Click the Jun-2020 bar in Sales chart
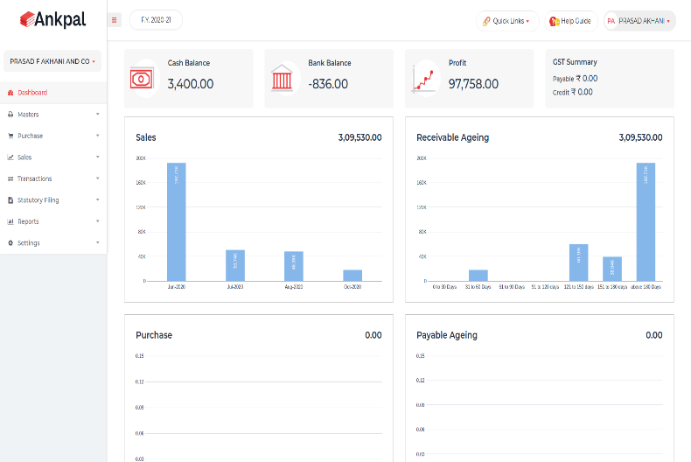This screenshot has width=691, height=462. pos(177,221)
